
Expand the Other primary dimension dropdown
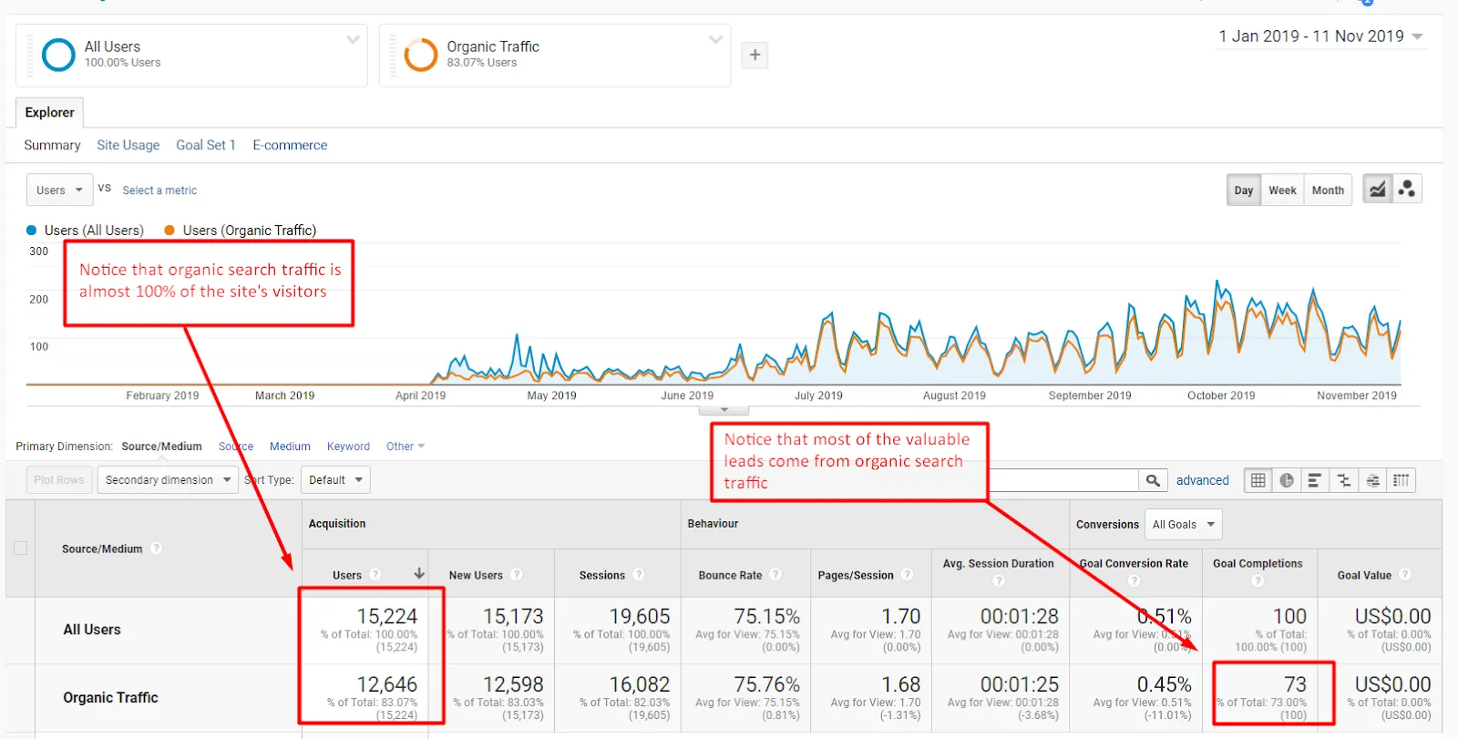point(406,446)
